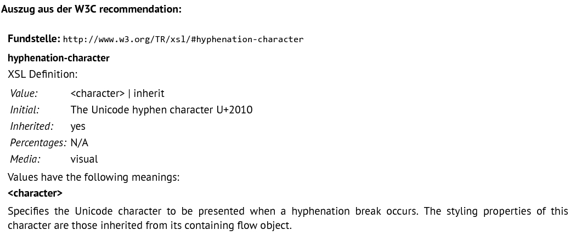Image resolution: width=576 pixels, height=241 pixels.
Task: Click the phrase 'hyphenation break occurs'
Action: pos(355,211)
